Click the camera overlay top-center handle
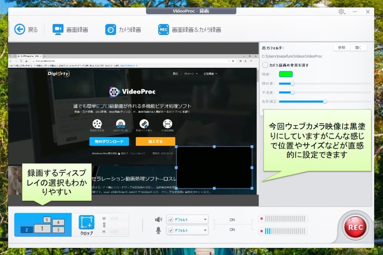The width and height of the screenshot is (383, 255). (x=214, y=147)
